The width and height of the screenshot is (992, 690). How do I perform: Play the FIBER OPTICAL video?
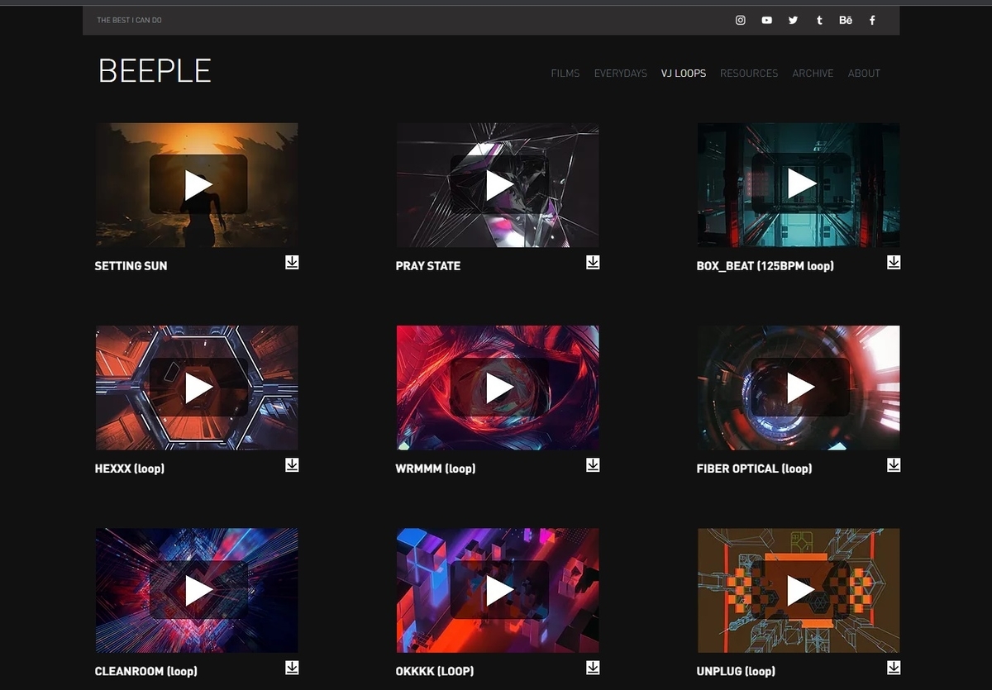pyautogui.click(x=800, y=387)
